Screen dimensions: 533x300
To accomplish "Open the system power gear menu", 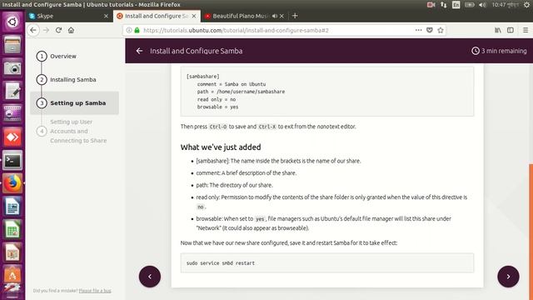I will pyautogui.click(x=527, y=5).
